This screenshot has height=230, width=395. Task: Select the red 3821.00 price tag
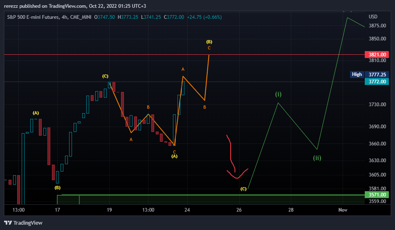coord(377,55)
